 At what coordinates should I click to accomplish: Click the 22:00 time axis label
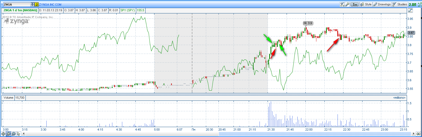click(309, 129)
